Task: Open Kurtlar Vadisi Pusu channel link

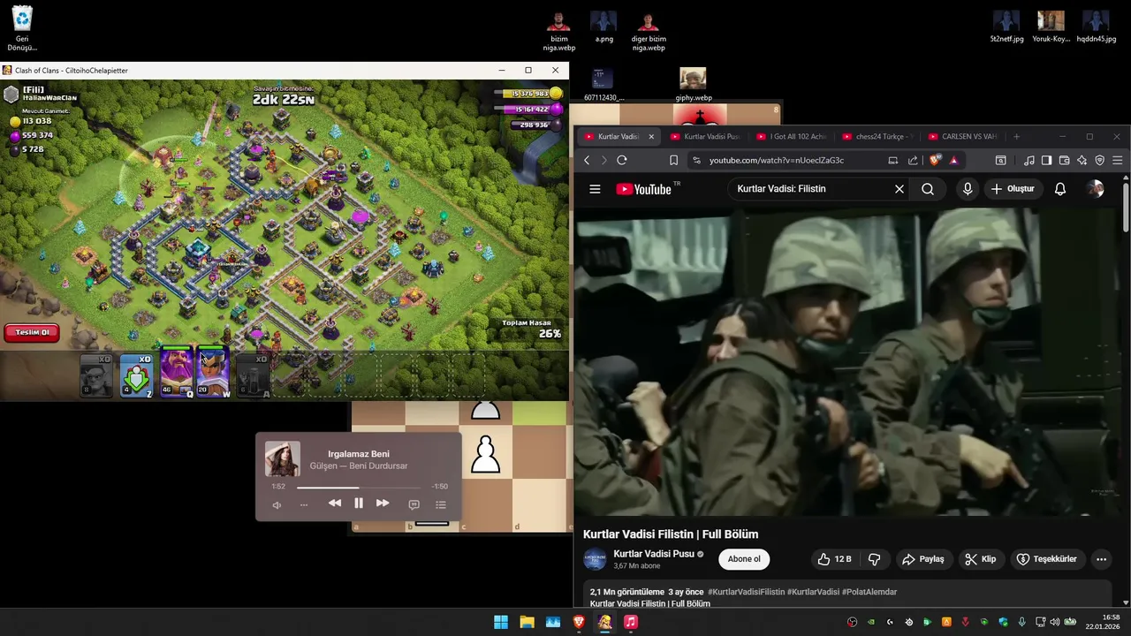Action: tap(654, 554)
